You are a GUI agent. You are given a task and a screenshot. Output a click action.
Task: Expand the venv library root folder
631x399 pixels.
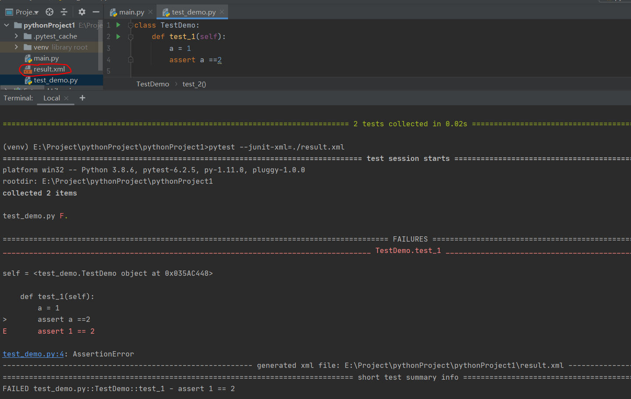(16, 47)
